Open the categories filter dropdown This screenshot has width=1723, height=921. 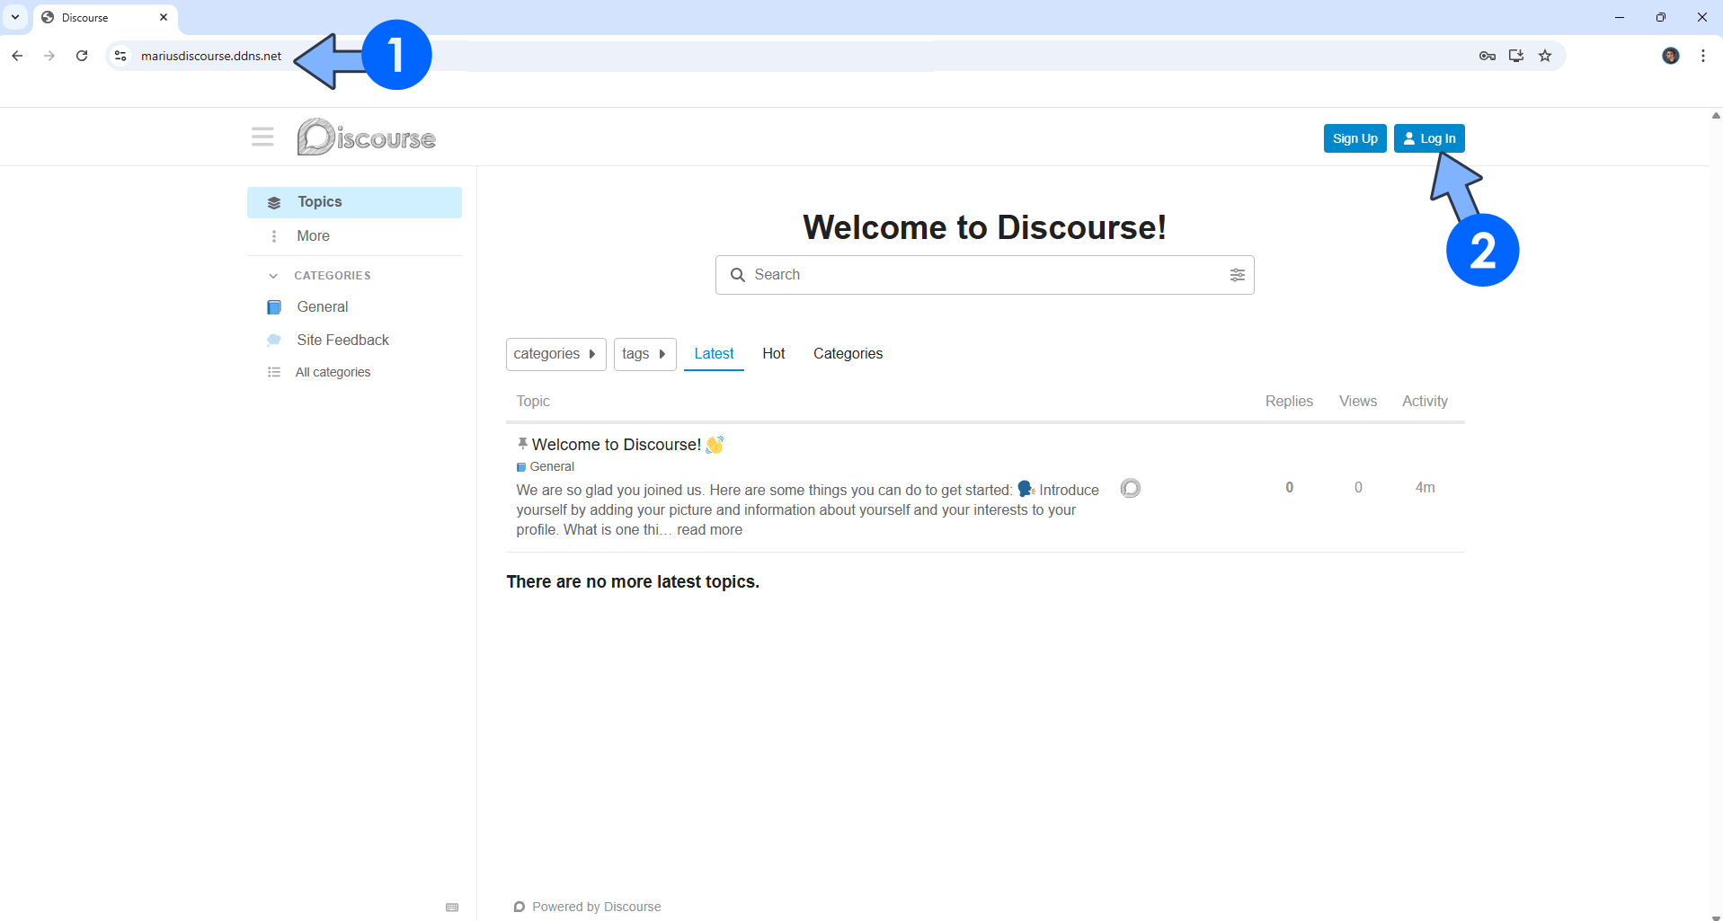(x=556, y=354)
